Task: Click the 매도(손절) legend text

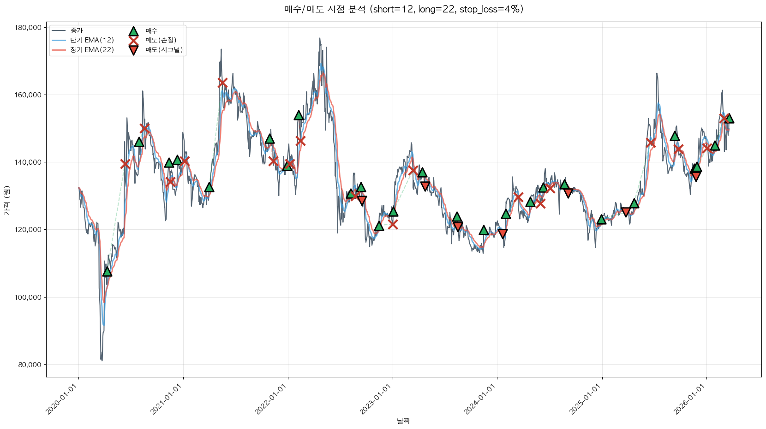Action: pyautogui.click(x=161, y=40)
